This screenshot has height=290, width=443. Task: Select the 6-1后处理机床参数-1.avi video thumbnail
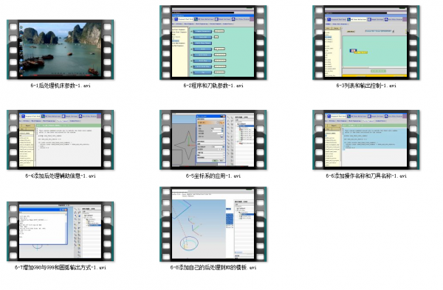[x=61, y=49]
